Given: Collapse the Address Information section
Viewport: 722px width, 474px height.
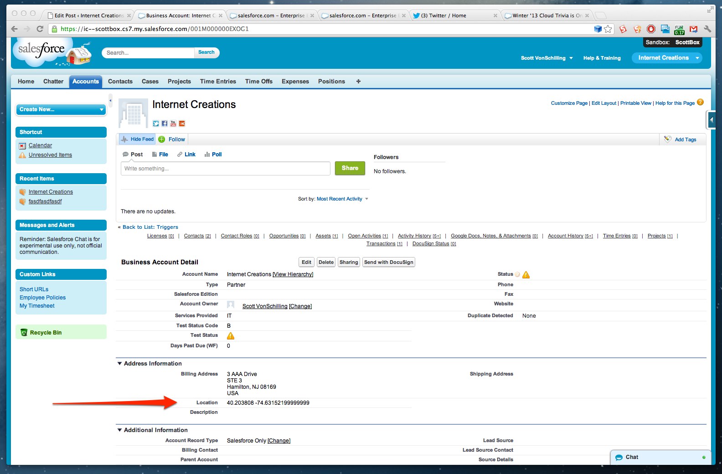Looking at the screenshot, I should tap(120, 363).
